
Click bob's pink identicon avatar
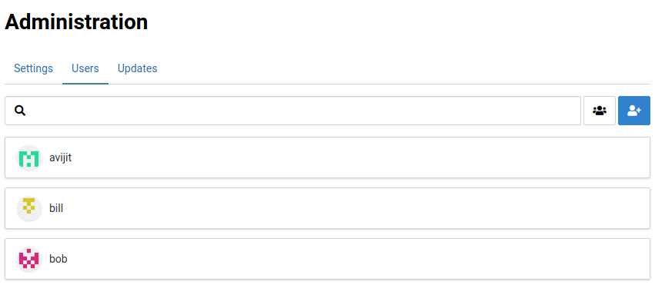point(29,259)
